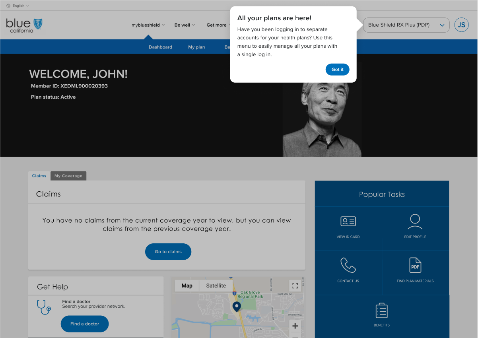This screenshot has width=478, height=338.
Task: Toggle the map fullscreen icon
Action: (295, 286)
